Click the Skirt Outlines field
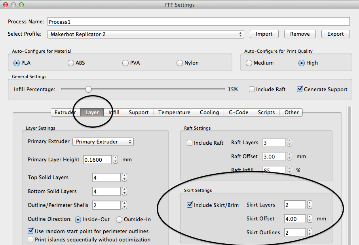Viewport: 359px width, 245px height. pos(295,232)
